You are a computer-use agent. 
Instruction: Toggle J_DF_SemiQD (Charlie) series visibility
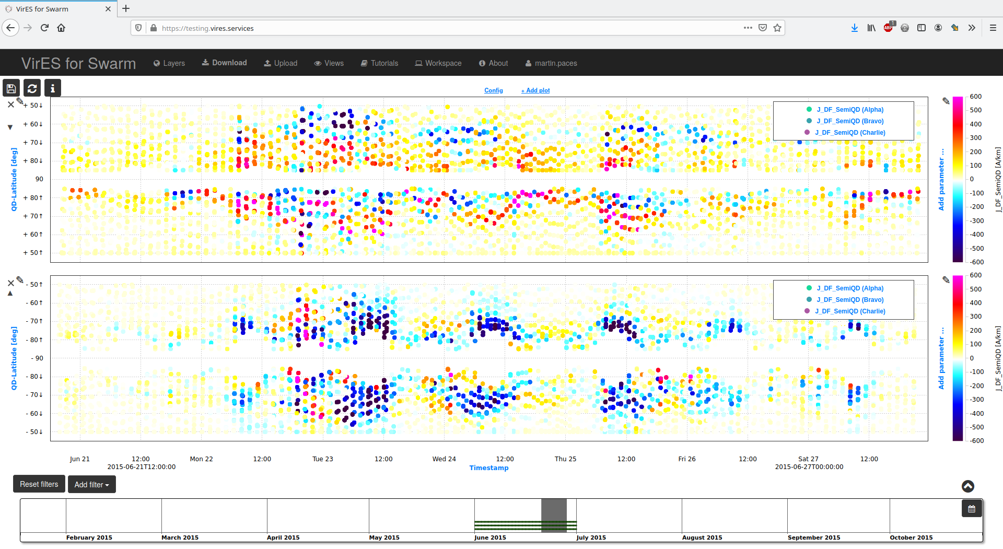point(850,132)
